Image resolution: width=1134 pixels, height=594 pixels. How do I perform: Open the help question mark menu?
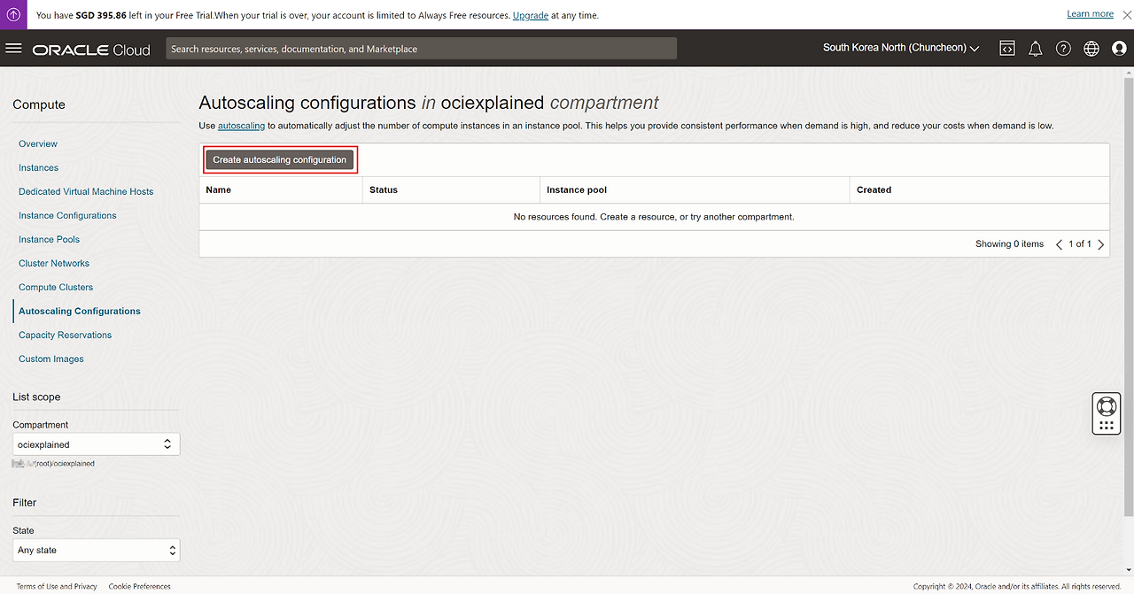(1063, 49)
